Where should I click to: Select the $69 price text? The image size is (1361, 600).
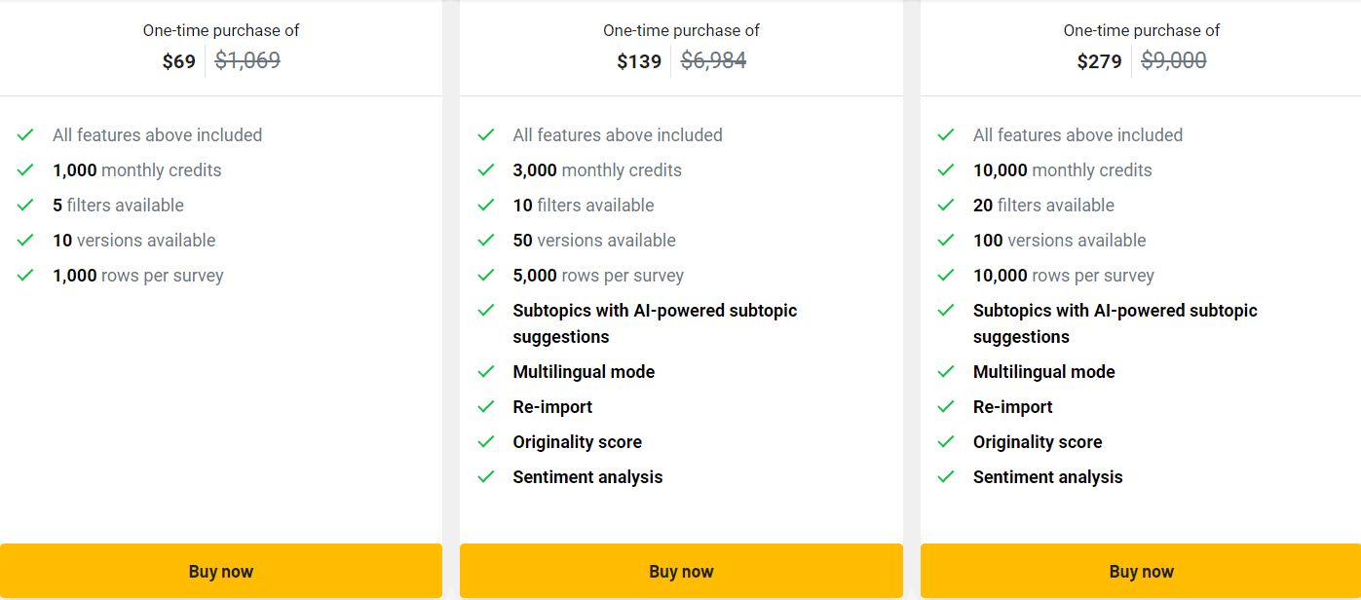179,60
